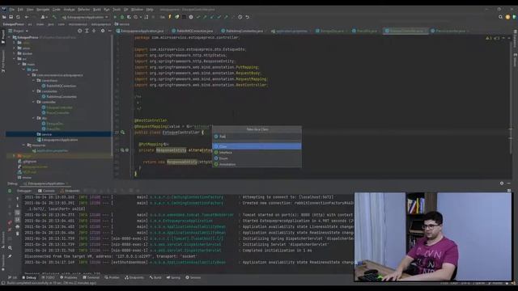The height and width of the screenshot is (291, 518).
Task: Open the run configuration dropdown
Action: [85, 17]
